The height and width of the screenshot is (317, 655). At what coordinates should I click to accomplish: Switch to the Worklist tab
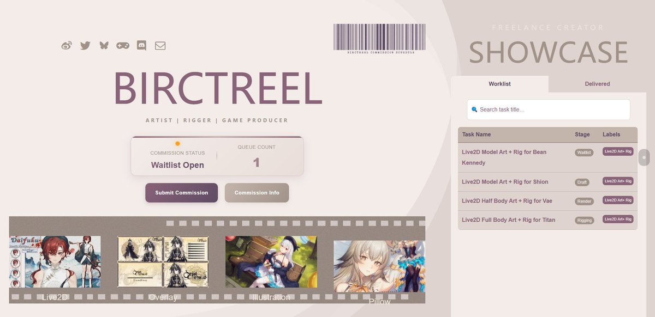[x=499, y=84]
